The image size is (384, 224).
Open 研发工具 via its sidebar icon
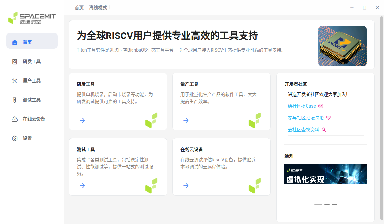(14, 61)
